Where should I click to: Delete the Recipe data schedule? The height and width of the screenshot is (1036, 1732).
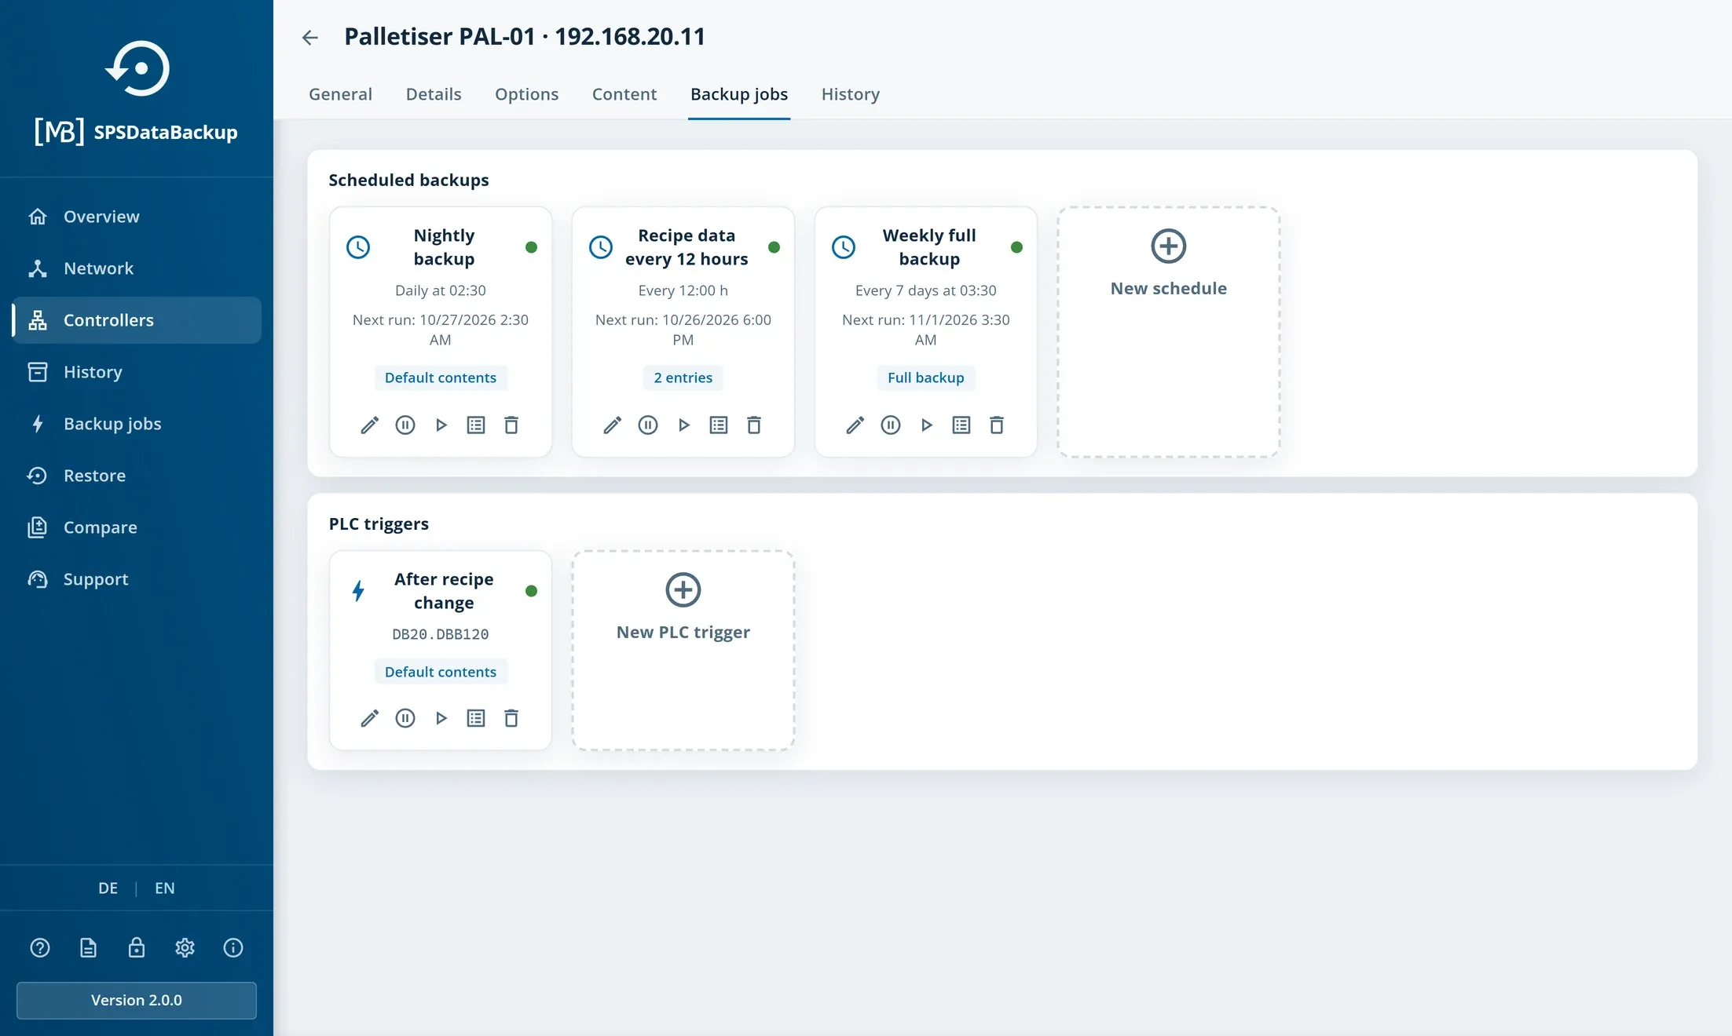[754, 425]
